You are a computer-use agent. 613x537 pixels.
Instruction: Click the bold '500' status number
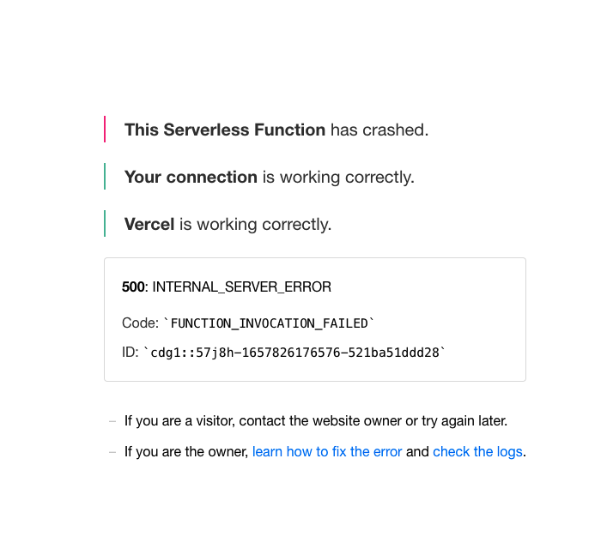[133, 287]
